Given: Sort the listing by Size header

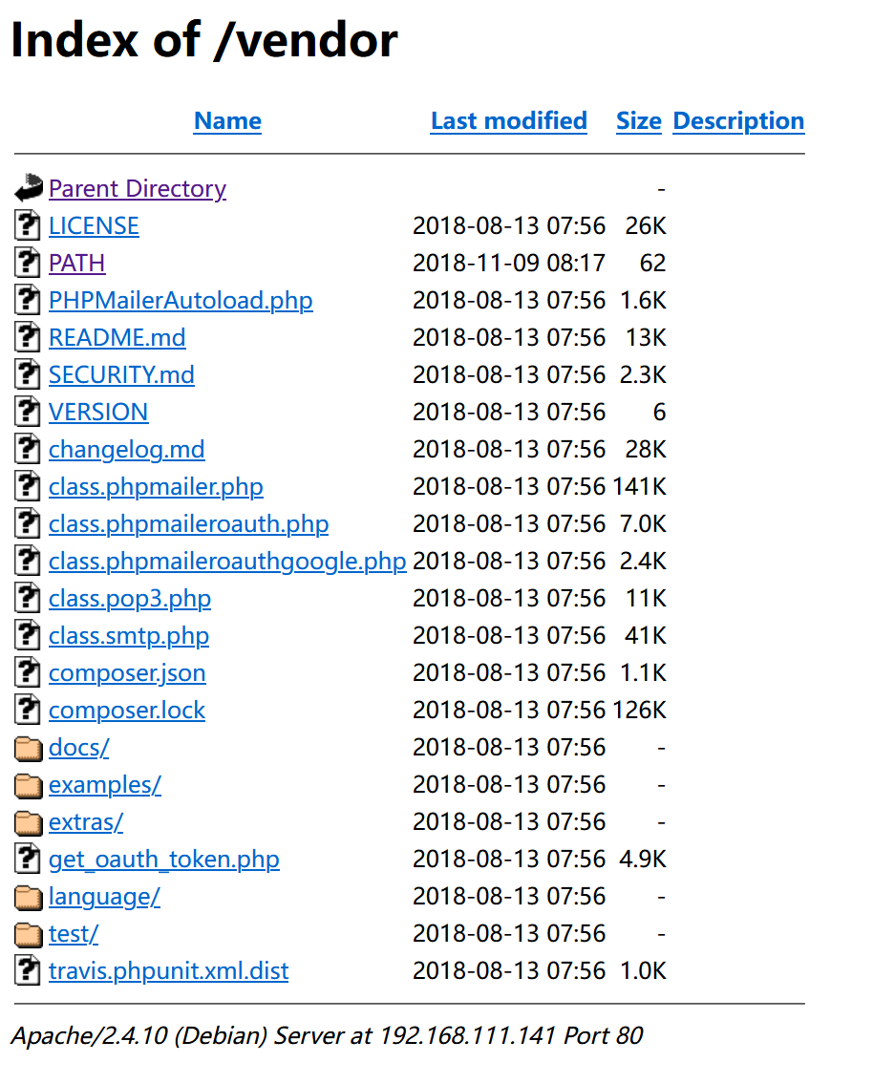Looking at the screenshot, I should [639, 121].
